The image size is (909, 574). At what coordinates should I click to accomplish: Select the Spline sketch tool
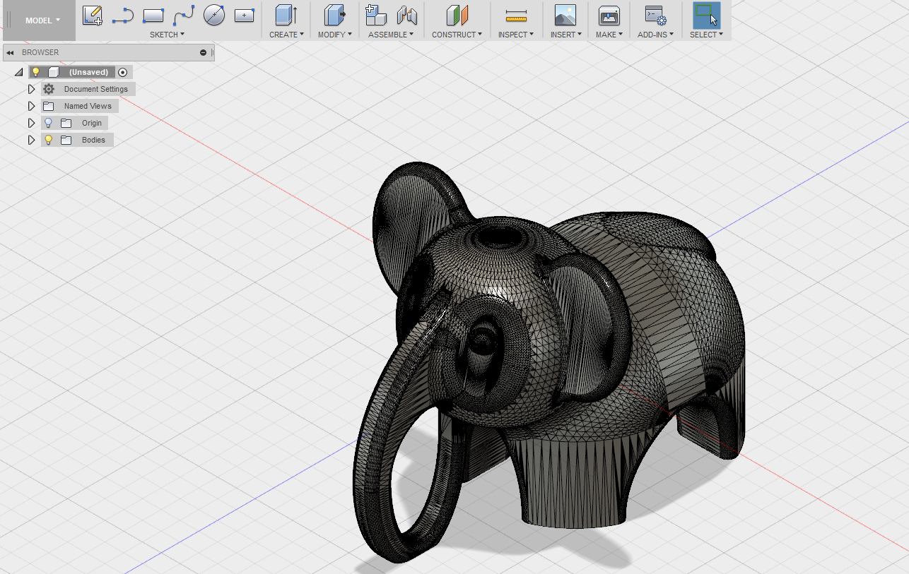(x=184, y=15)
